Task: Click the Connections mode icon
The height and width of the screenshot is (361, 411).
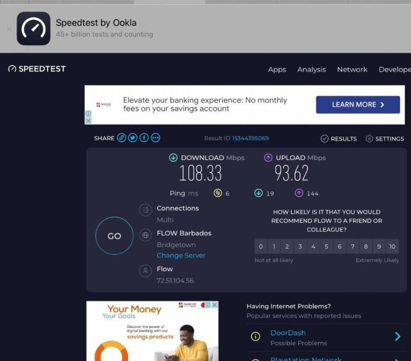Action: [x=145, y=210]
